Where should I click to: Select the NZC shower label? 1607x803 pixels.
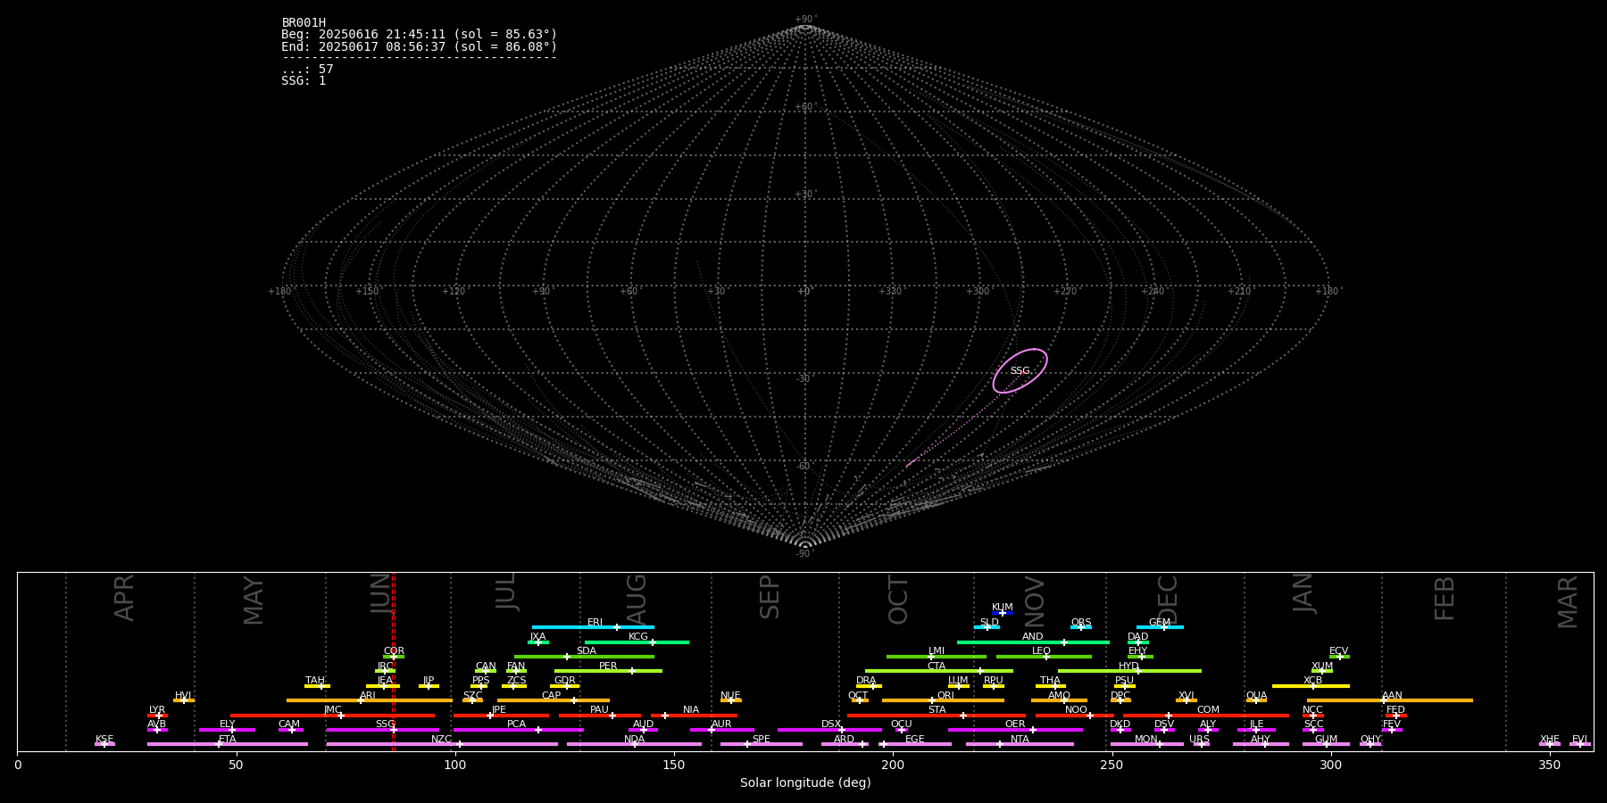(441, 740)
